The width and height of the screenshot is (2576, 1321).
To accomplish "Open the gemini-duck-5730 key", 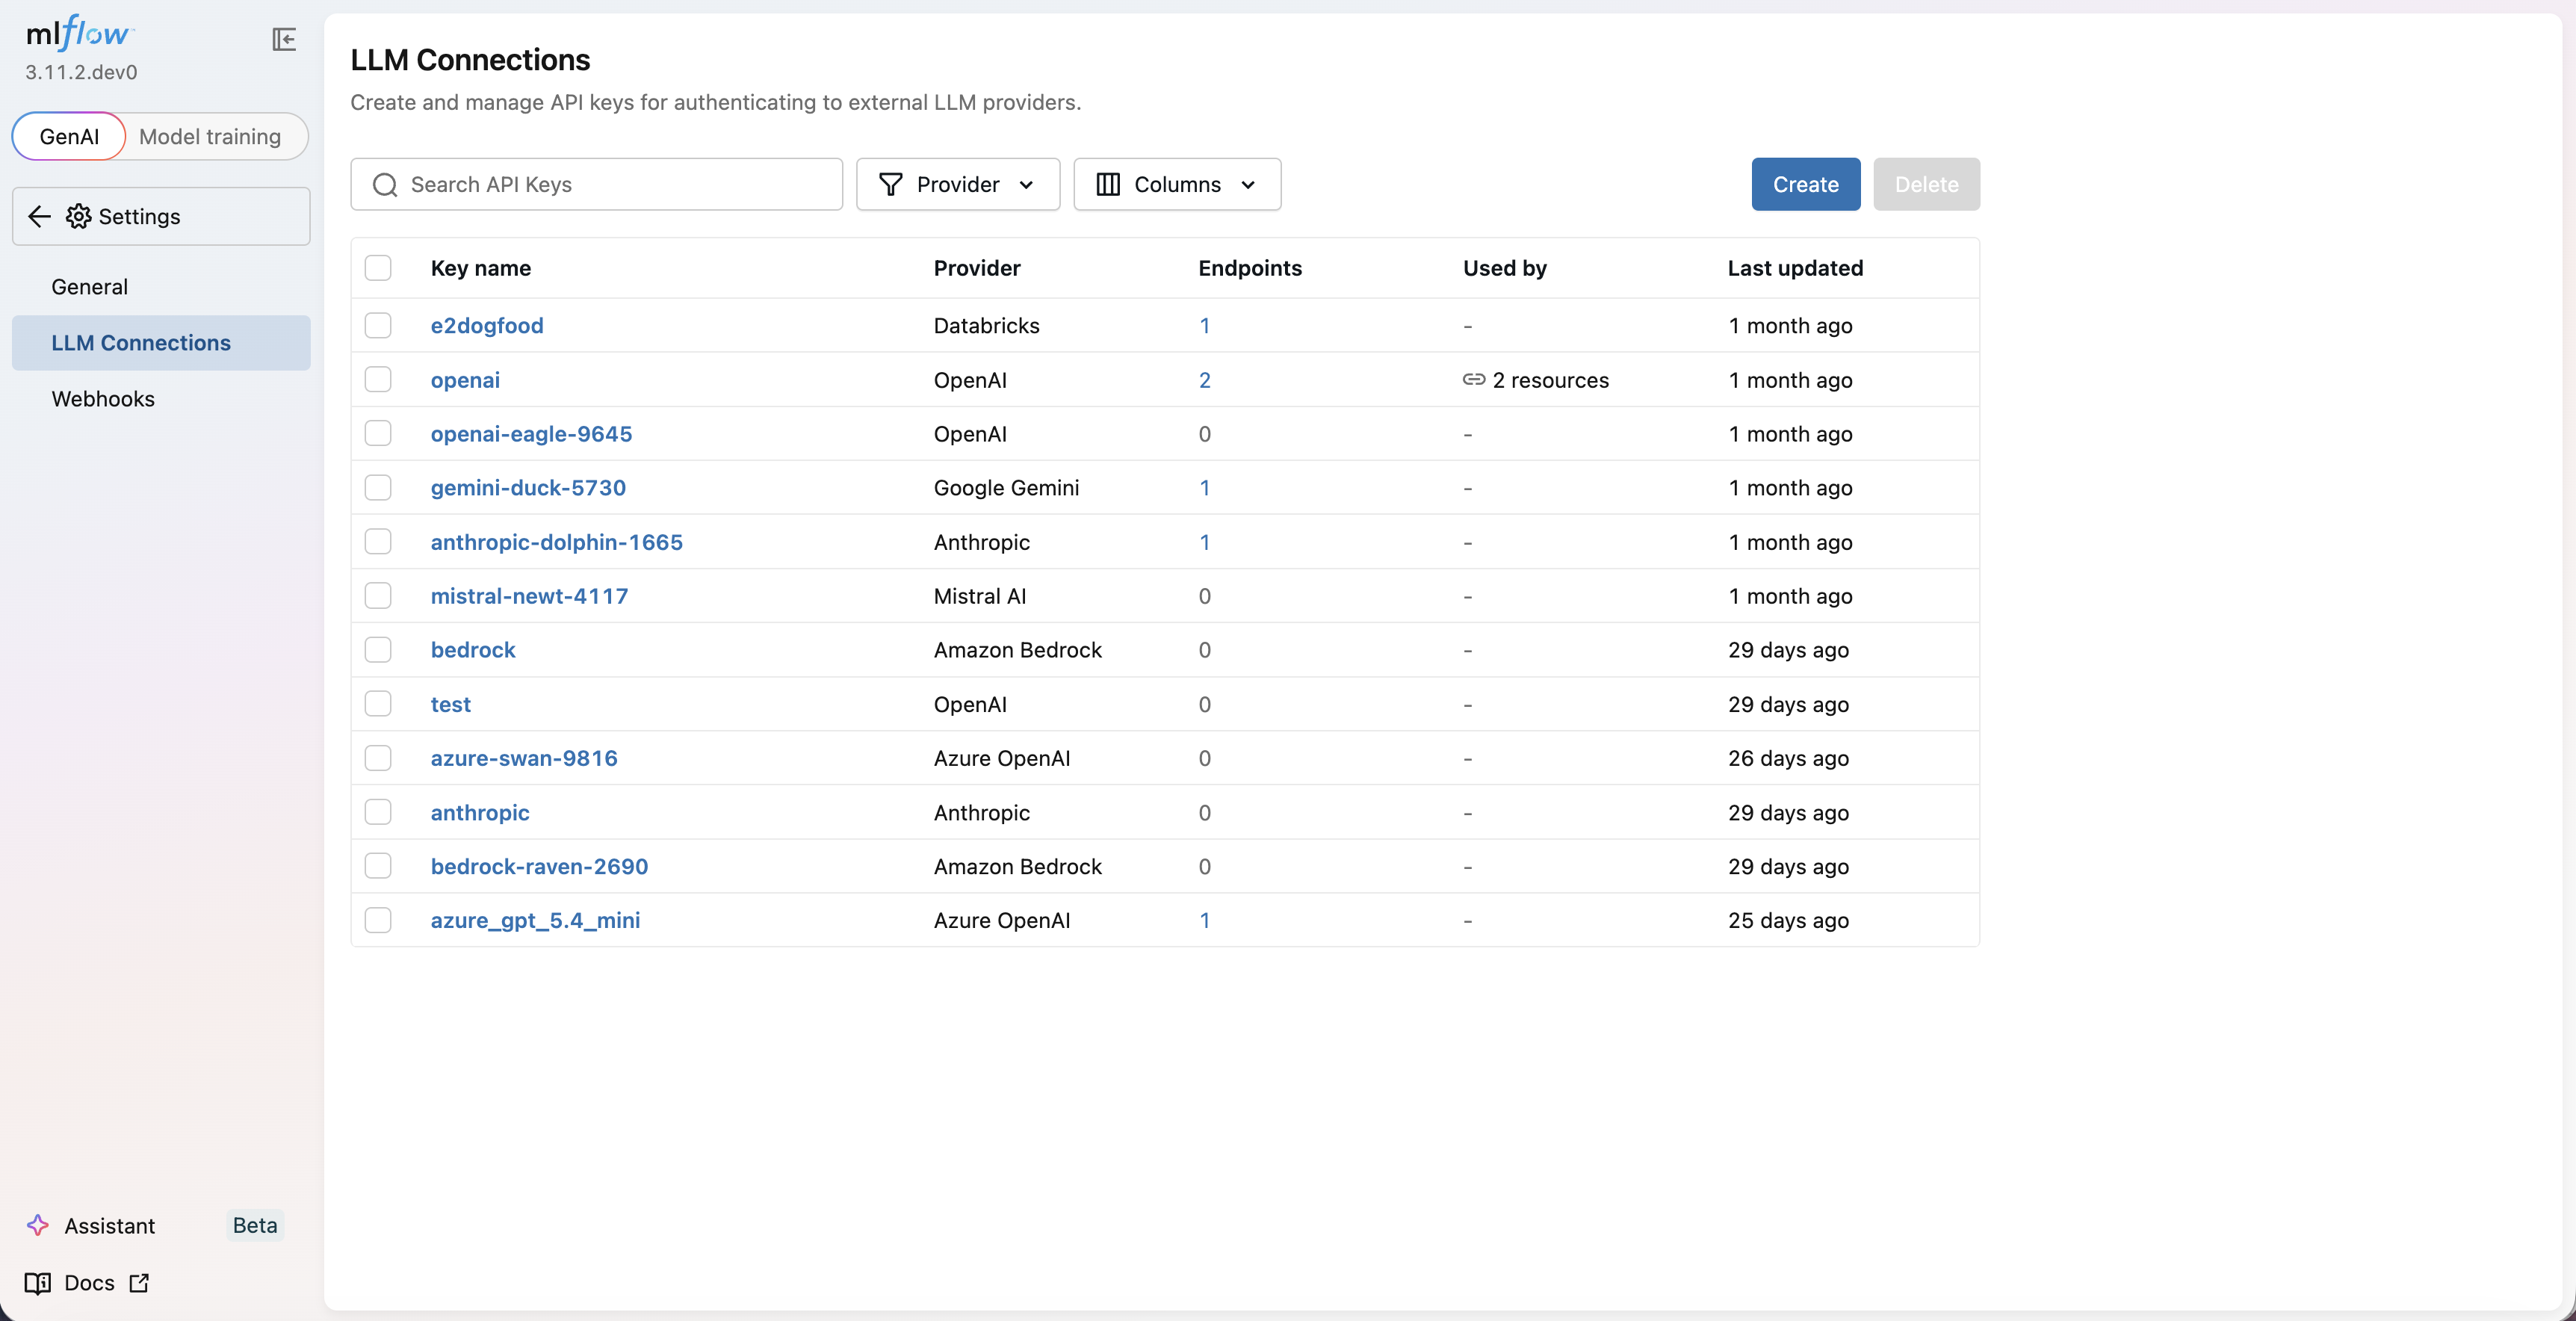I will click(528, 487).
